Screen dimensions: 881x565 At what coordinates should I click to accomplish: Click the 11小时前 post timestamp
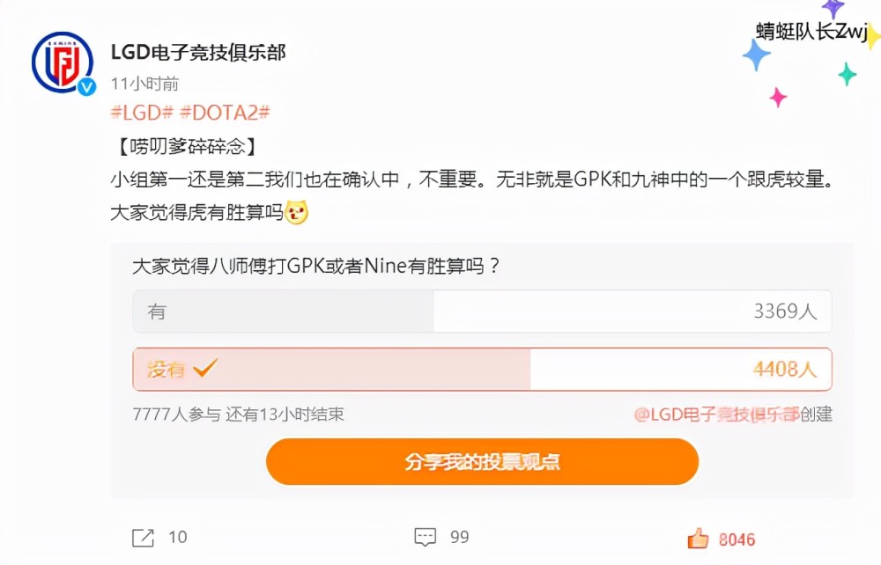[x=144, y=84]
